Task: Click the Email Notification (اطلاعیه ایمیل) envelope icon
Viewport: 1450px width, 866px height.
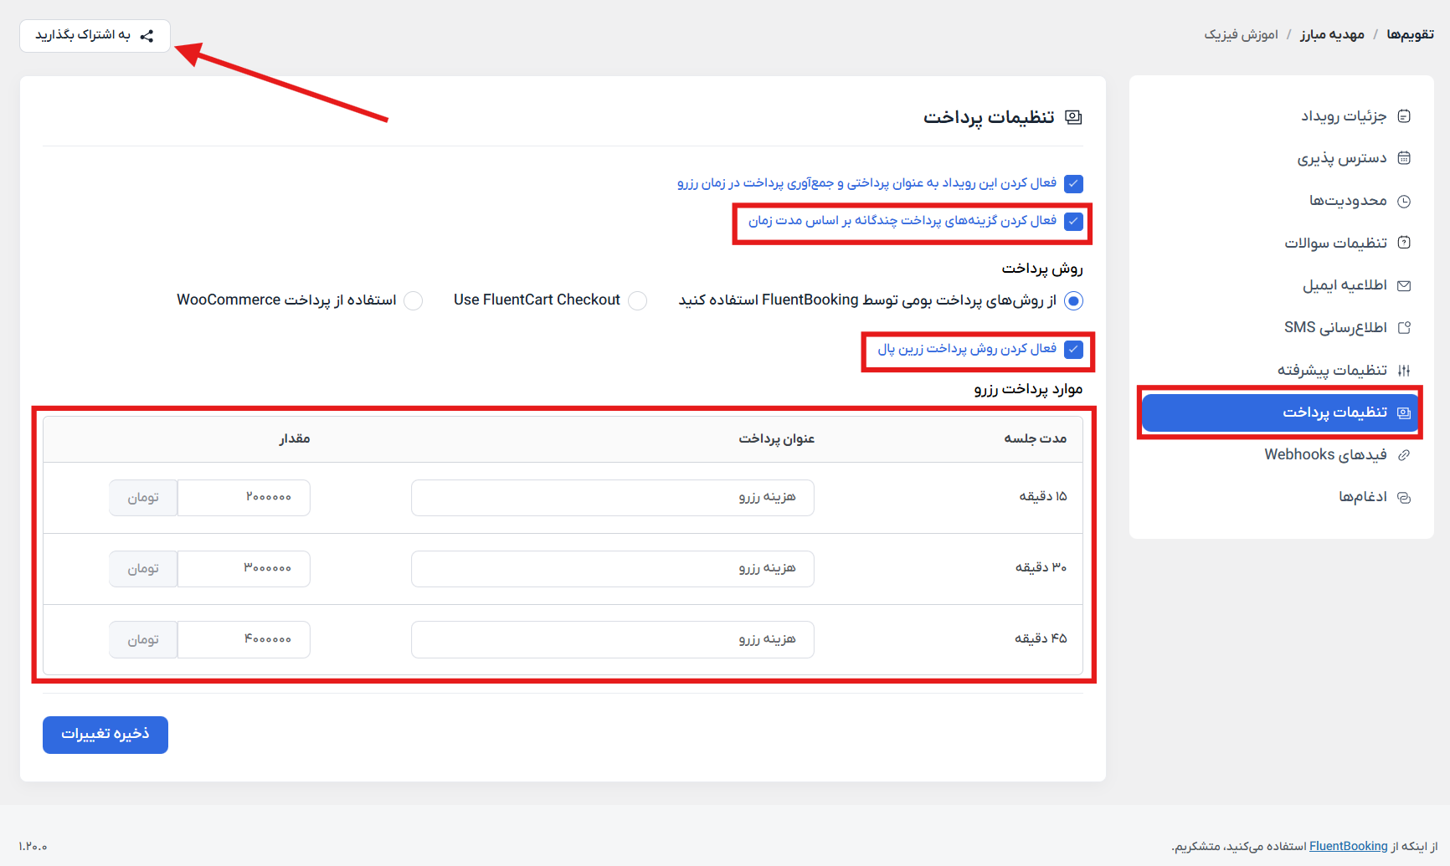Action: (x=1404, y=285)
